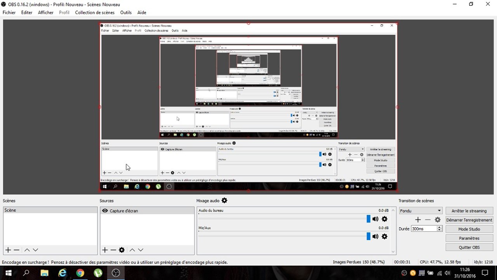
Task: Open Chrome from taskbar
Action: click(x=80, y=273)
